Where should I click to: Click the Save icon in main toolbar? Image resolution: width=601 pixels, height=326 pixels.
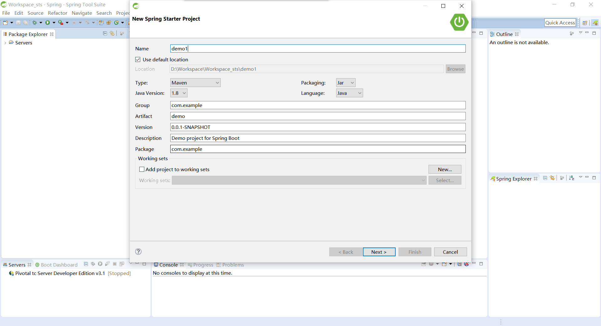pyautogui.click(x=18, y=23)
